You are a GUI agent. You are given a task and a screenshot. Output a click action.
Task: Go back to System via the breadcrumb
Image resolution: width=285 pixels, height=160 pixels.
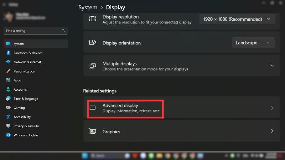click(x=88, y=7)
